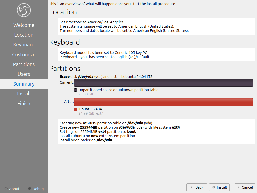Click the Install step in sidebar
This screenshot has width=257, height=193.
point(24,94)
